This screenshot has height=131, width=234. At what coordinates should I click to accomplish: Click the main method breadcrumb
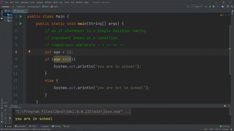(x=54, y=7)
